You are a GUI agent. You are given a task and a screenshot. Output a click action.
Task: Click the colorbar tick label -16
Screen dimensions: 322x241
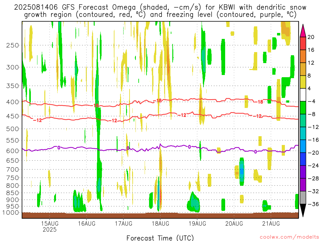(313, 140)
